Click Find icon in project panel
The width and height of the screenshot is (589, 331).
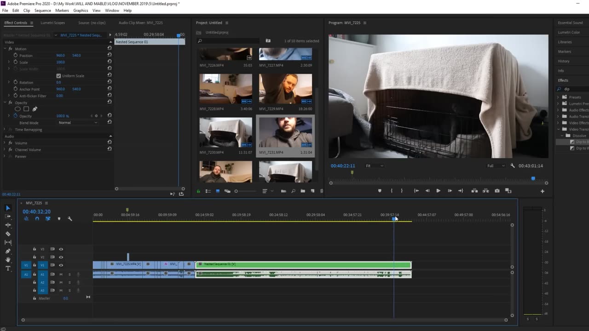coord(293,191)
